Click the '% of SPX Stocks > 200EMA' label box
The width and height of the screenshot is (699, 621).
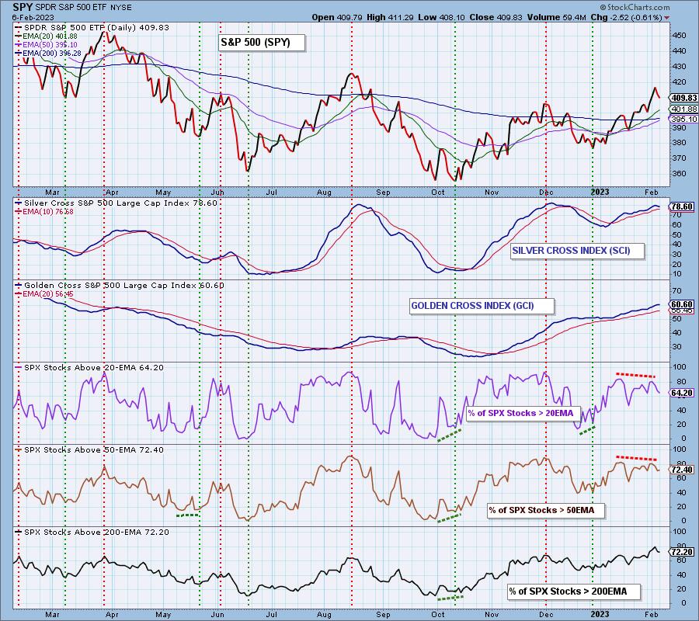pos(574,592)
